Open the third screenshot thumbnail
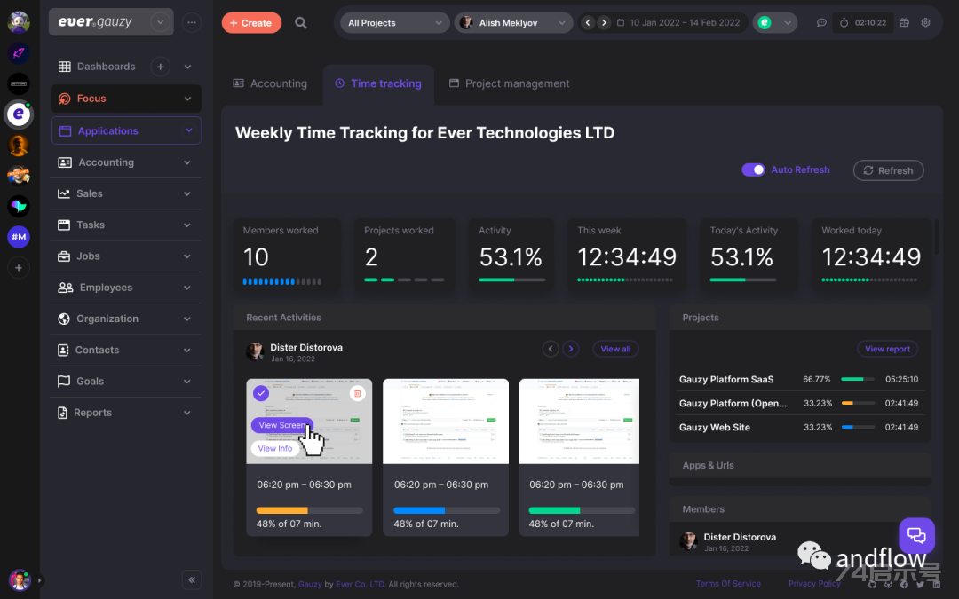959x599 pixels. pyautogui.click(x=579, y=422)
